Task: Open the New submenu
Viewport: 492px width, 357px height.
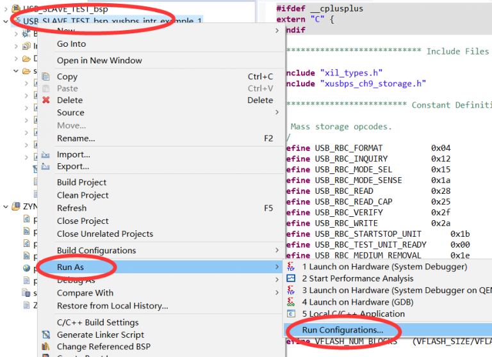Action: (66, 31)
